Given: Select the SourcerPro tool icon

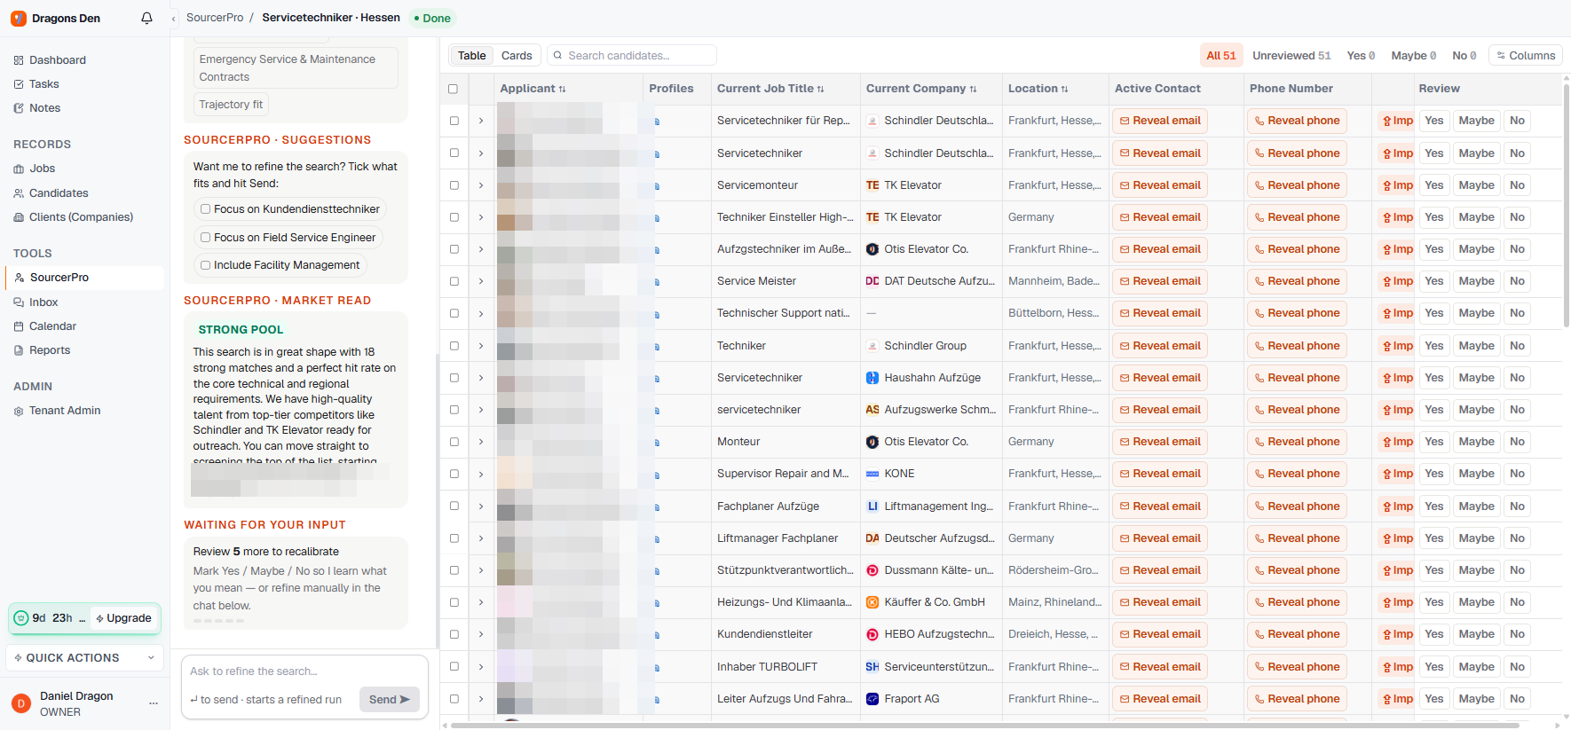Looking at the screenshot, I should pyautogui.click(x=20, y=278).
